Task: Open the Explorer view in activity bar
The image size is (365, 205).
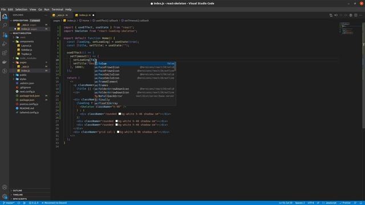Action: [x=5, y=17]
